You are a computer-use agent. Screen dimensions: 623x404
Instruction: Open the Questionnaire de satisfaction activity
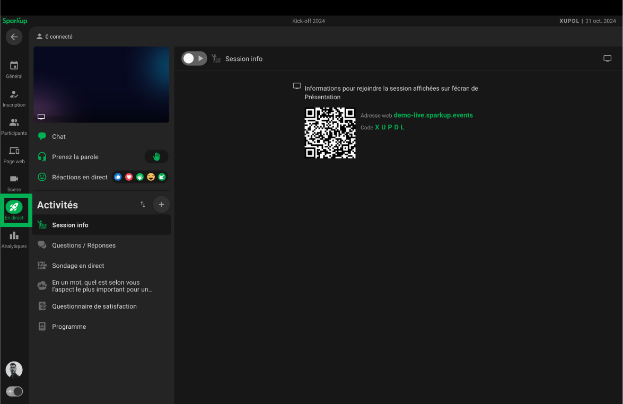(x=94, y=306)
